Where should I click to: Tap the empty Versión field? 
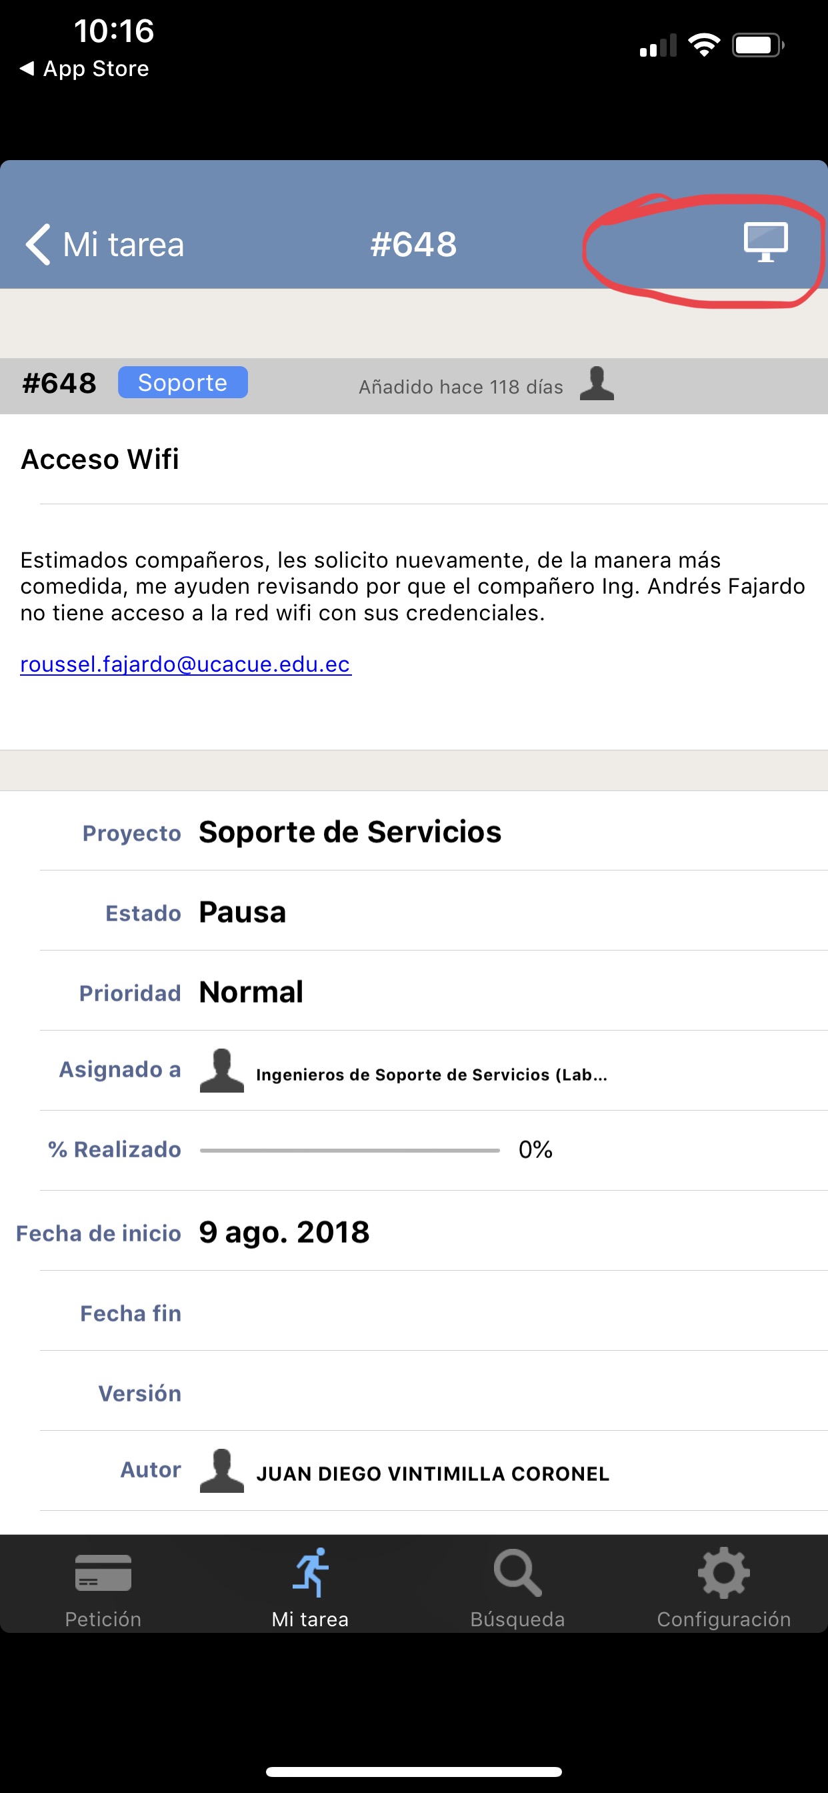pyautogui.click(x=433, y=1391)
